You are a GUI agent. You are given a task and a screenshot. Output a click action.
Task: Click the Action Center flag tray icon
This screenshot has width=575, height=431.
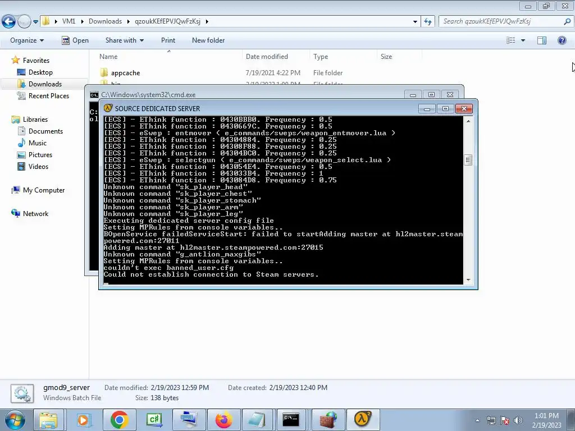(505, 421)
